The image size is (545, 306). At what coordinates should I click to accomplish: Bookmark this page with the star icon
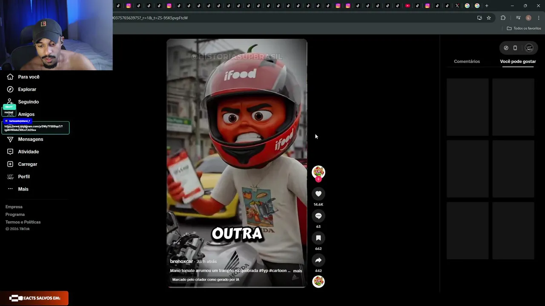pos(489,18)
